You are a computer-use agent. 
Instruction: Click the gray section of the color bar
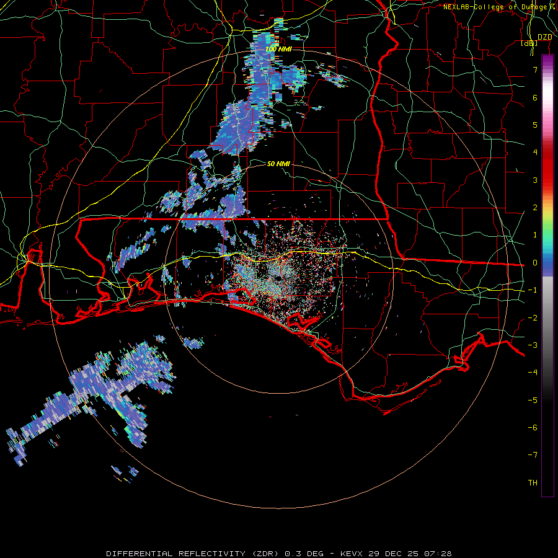pyautogui.click(x=547, y=321)
